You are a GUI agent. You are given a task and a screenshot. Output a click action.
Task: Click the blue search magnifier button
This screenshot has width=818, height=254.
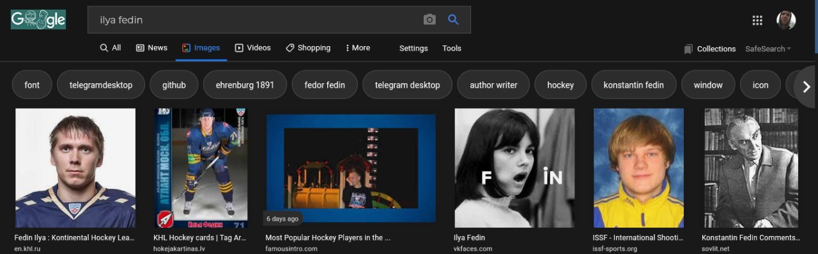453,20
